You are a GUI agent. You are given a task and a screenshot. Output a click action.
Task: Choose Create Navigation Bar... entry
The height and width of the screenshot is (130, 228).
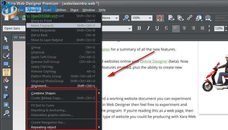point(63,122)
